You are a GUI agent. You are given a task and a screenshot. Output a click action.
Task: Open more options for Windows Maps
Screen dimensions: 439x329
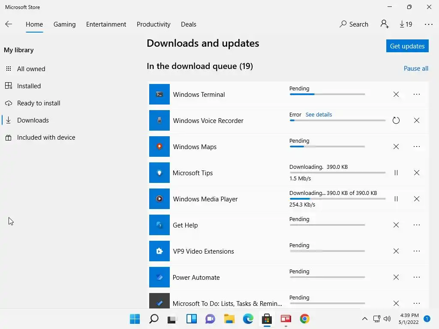tap(417, 147)
